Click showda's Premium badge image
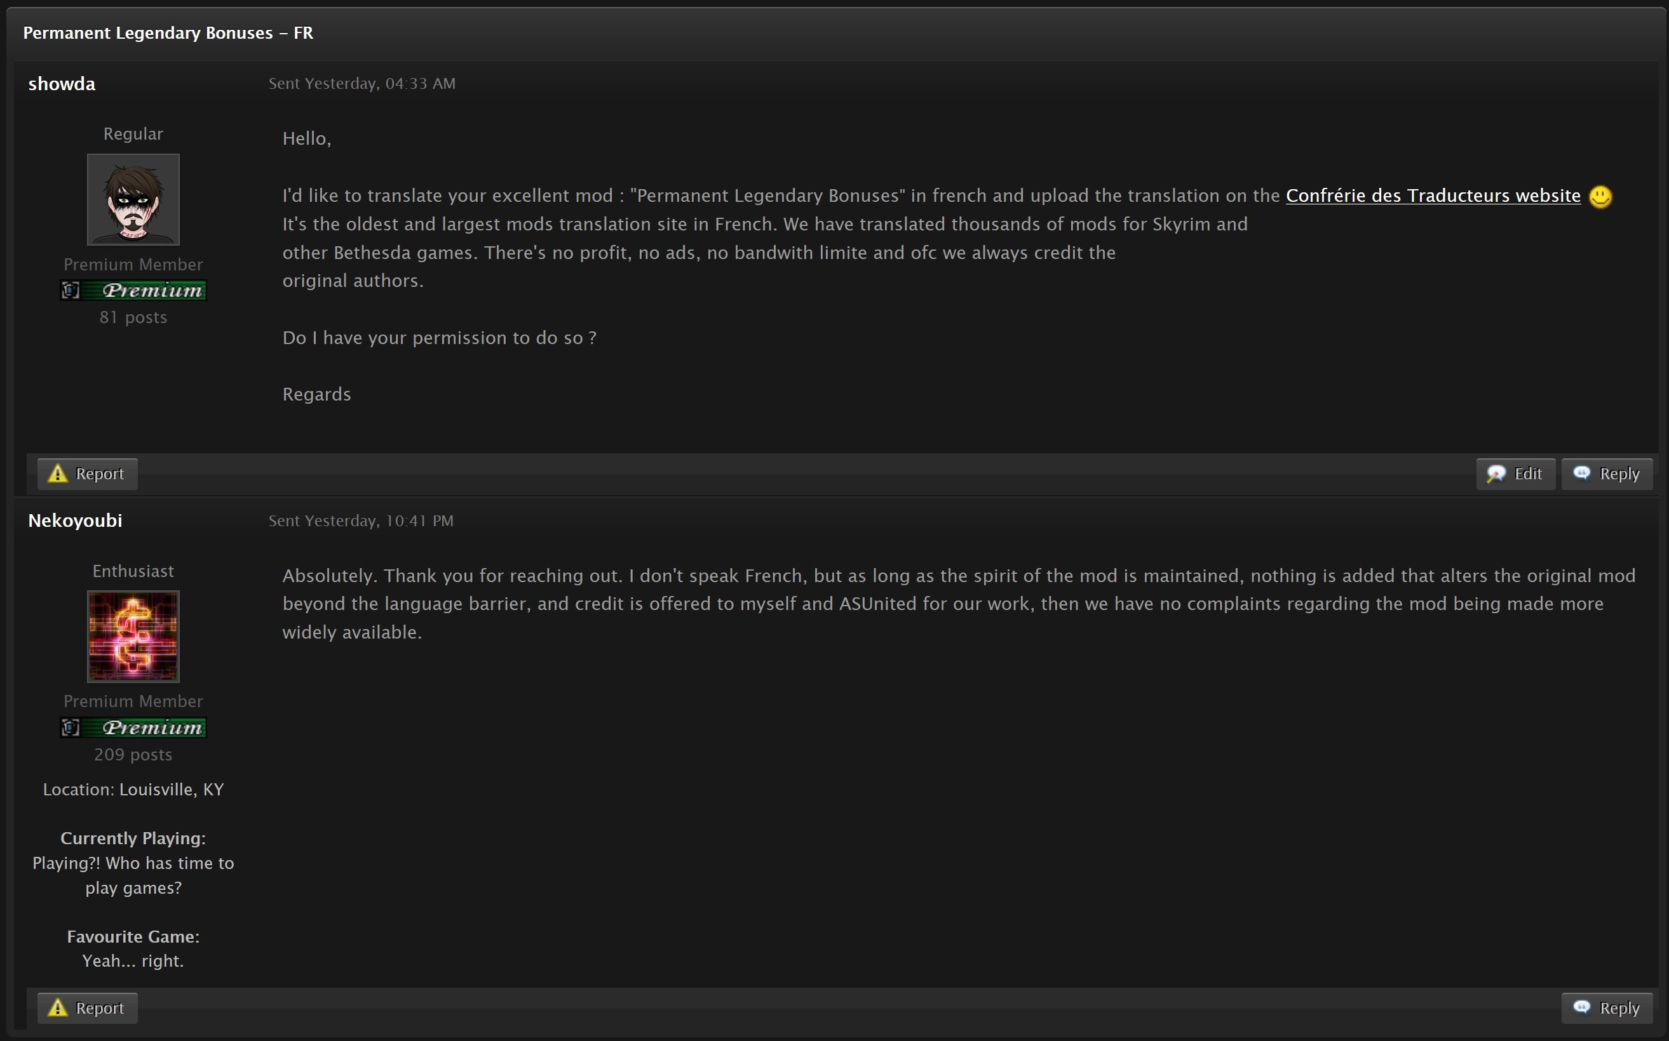Viewport: 1669px width, 1041px height. coord(133,291)
